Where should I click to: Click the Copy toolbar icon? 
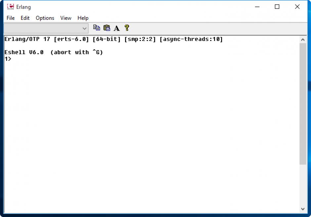[x=97, y=28]
